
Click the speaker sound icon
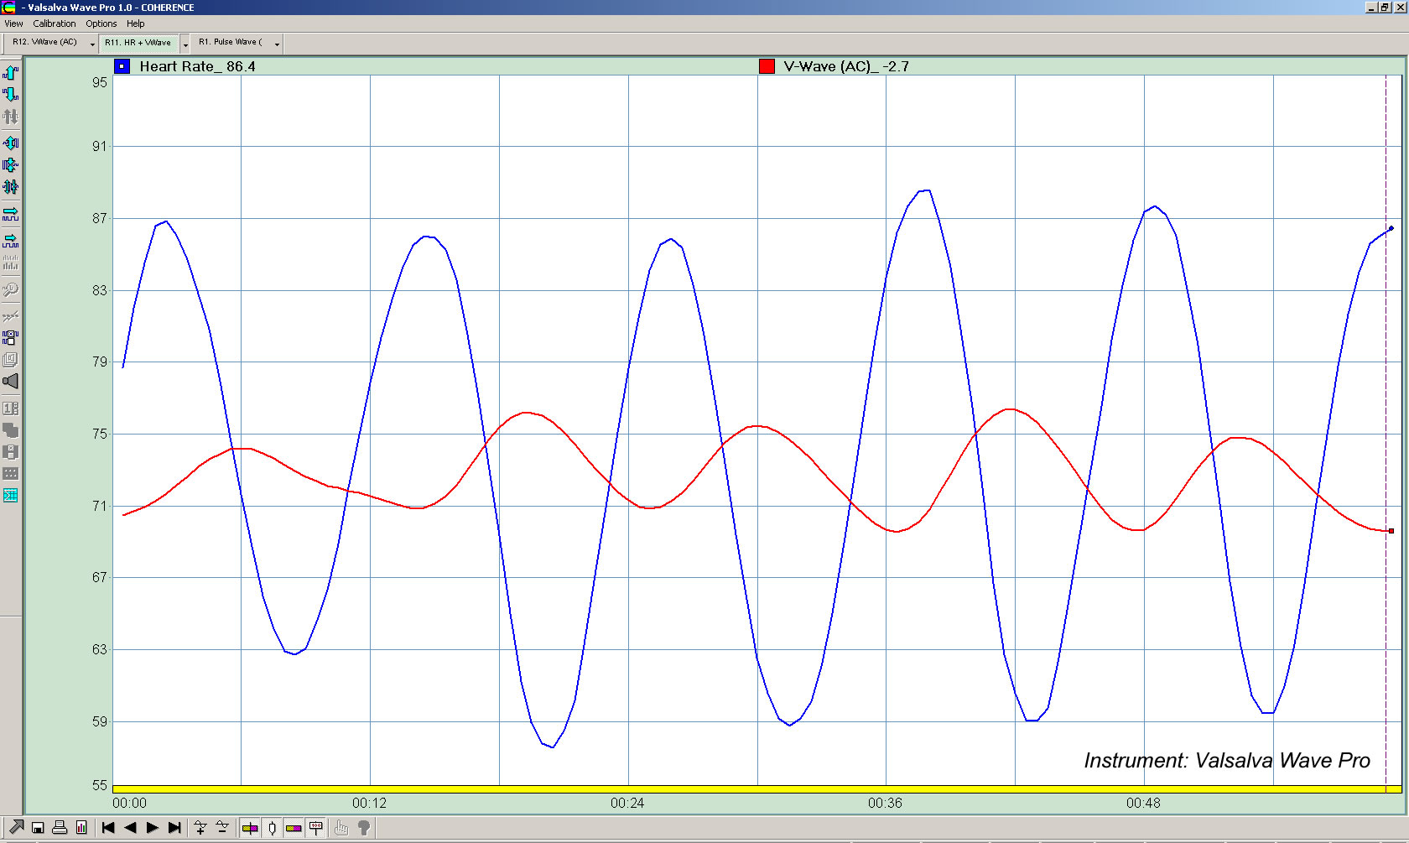tap(10, 382)
